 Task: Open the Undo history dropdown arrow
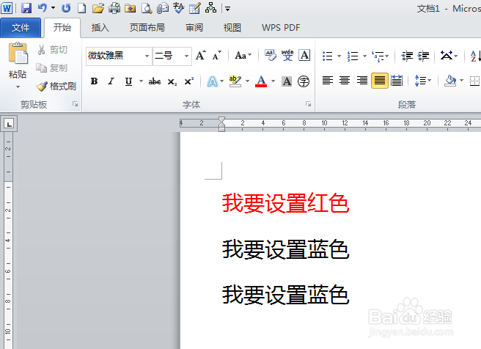(53, 8)
